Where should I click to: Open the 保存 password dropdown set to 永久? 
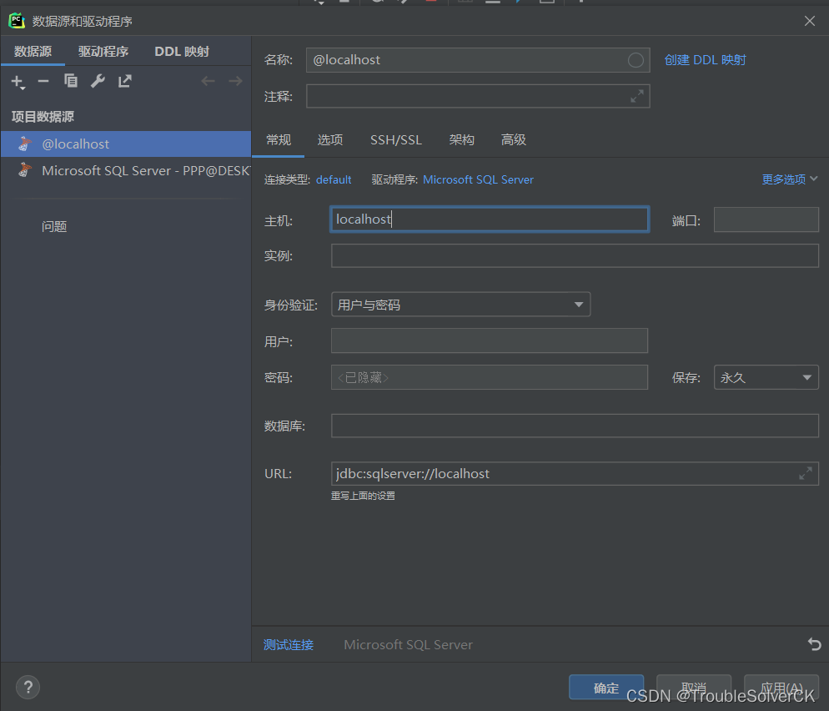[x=766, y=377]
